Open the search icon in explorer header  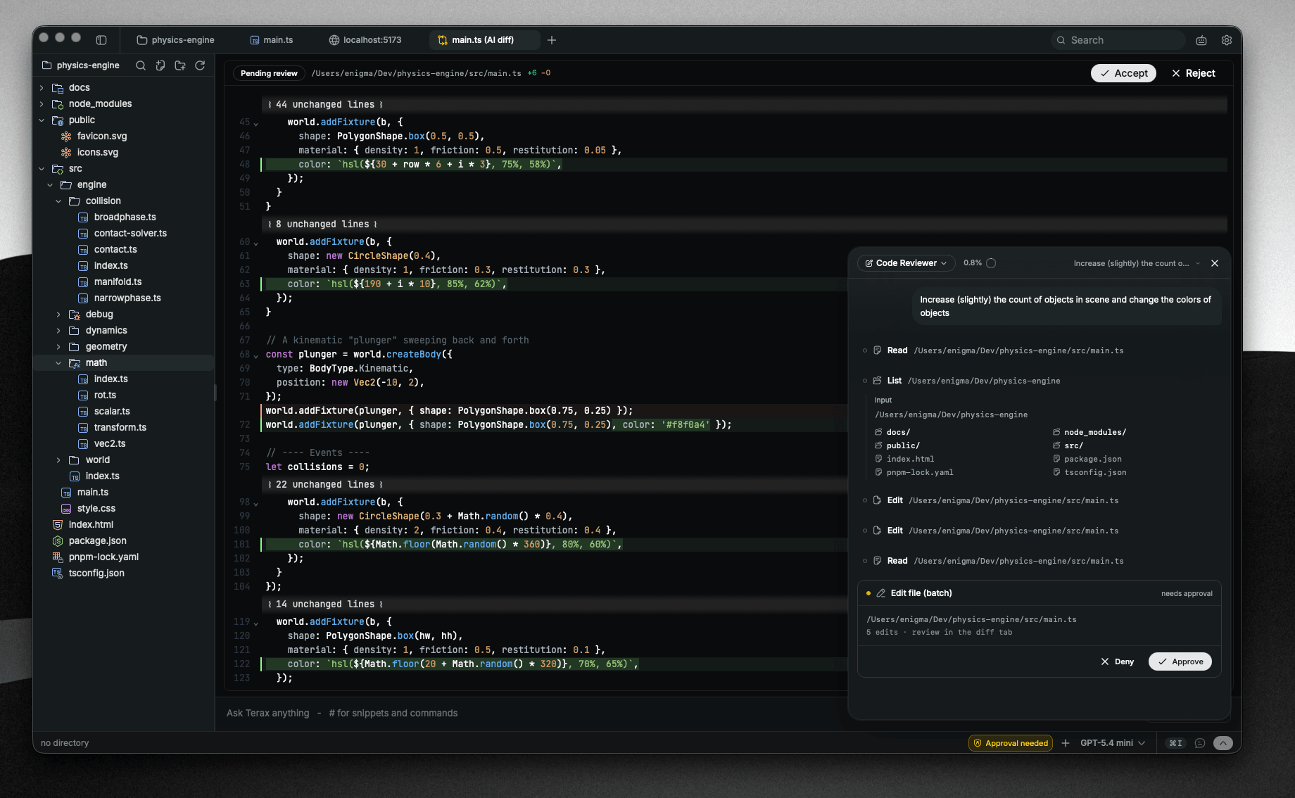tap(141, 65)
